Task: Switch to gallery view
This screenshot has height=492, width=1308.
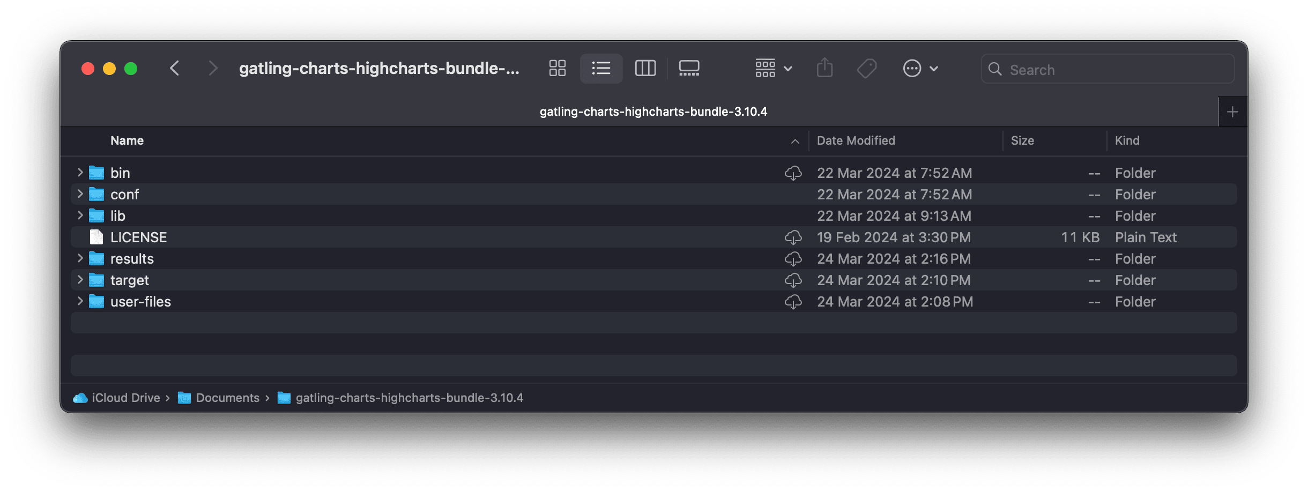Action: pyautogui.click(x=689, y=69)
